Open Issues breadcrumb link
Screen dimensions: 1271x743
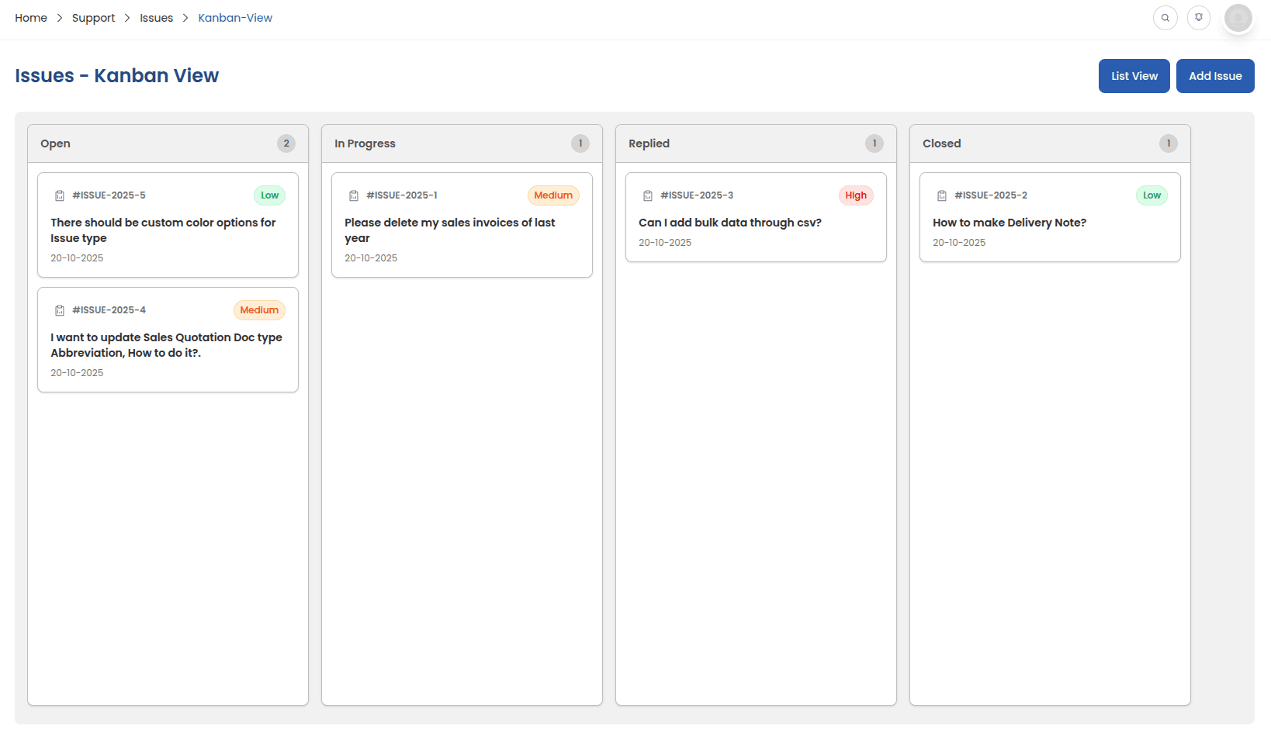tap(156, 18)
